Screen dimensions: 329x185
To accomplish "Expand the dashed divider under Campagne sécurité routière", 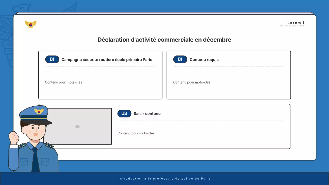I will (x=100, y=66).
